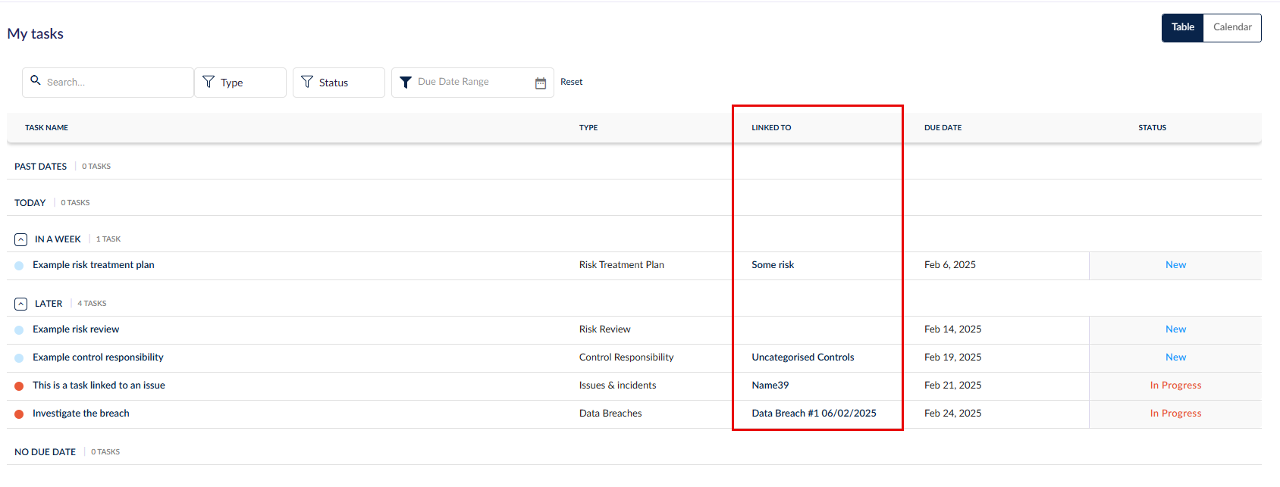
Task: Open This is a task linked to an issue
Action: tap(99, 386)
